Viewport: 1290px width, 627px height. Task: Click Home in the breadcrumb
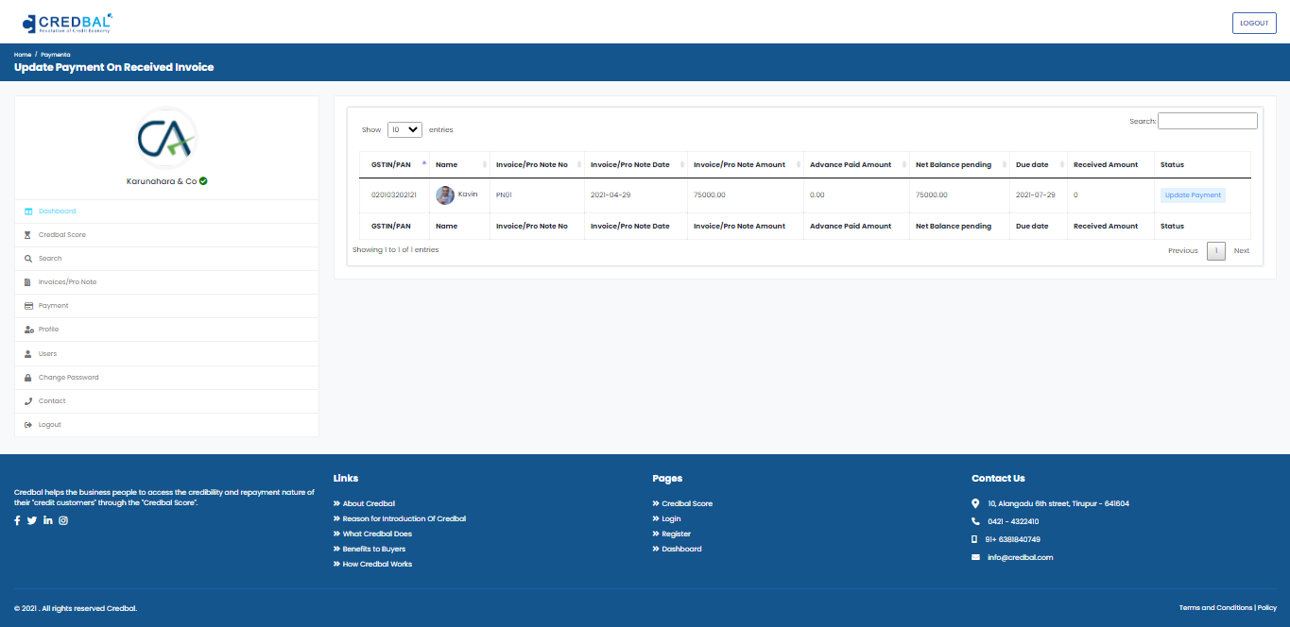(23, 55)
